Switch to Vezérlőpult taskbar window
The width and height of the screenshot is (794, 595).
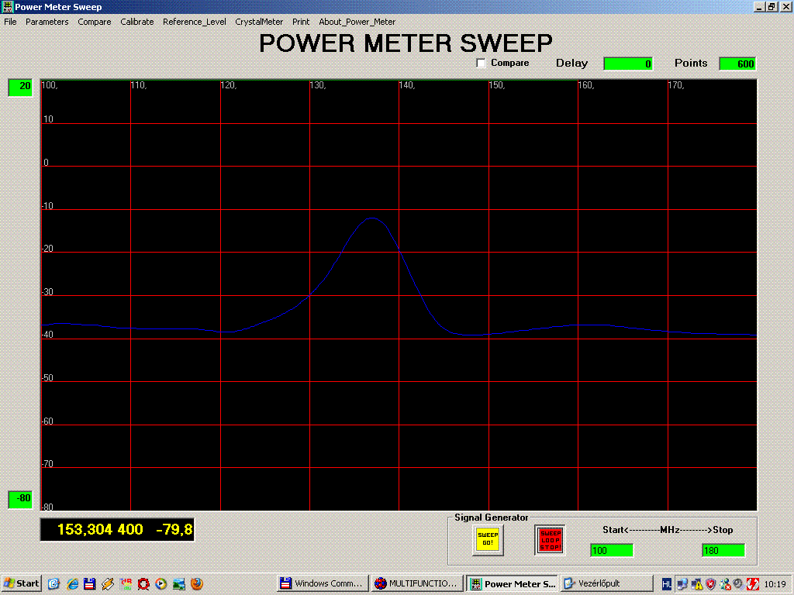tap(606, 583)
